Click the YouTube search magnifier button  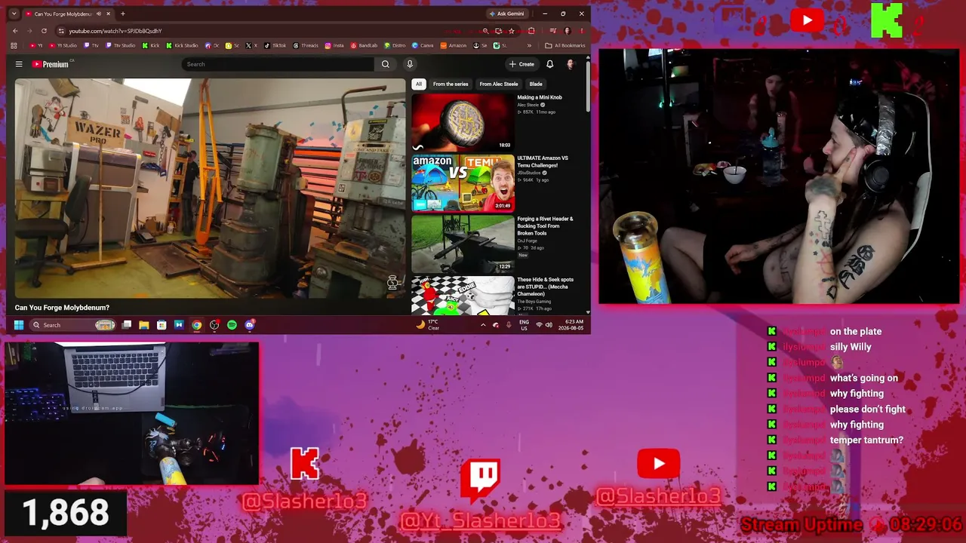[x=385, y=64]
